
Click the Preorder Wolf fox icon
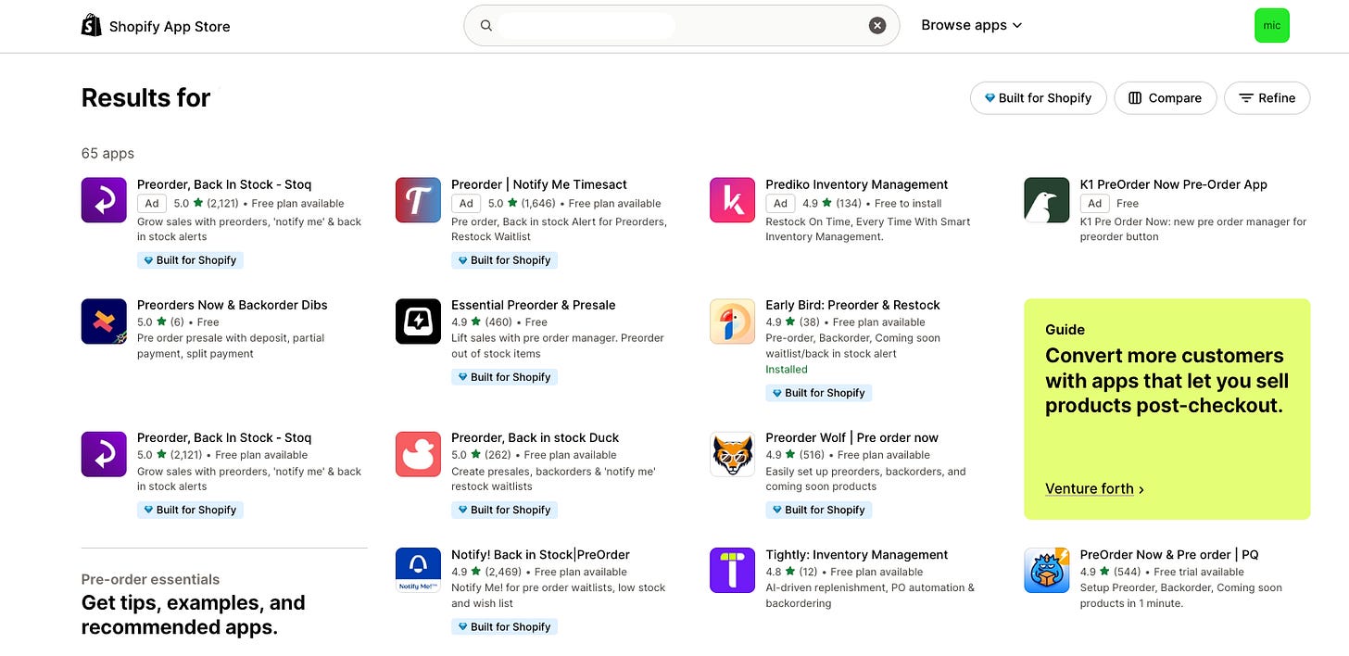point(732,454)
